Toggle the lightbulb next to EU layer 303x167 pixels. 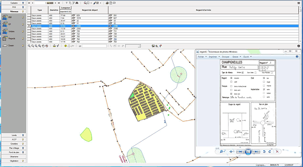pyautogui.click(x=23, y=18)
